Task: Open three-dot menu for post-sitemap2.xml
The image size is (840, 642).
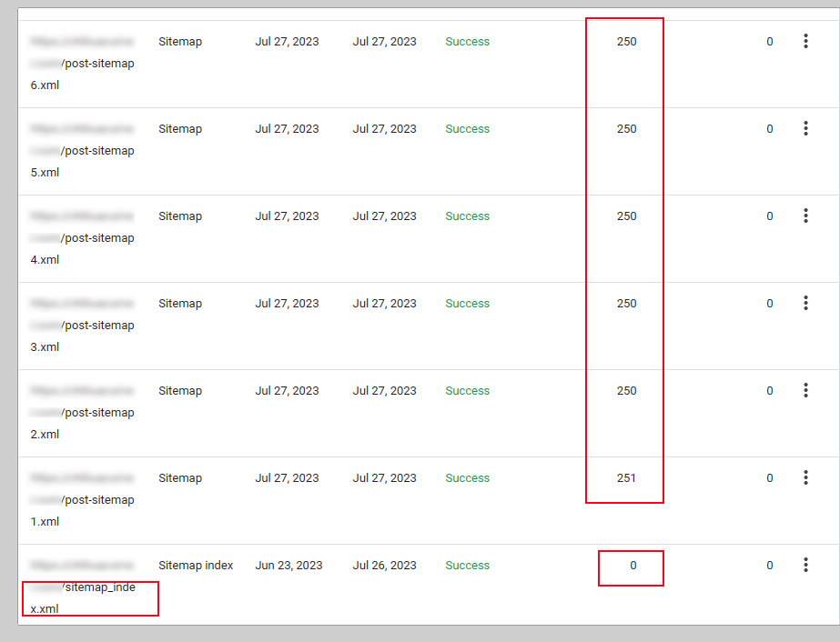Action: pyautogui.click(x=805, y=391)
